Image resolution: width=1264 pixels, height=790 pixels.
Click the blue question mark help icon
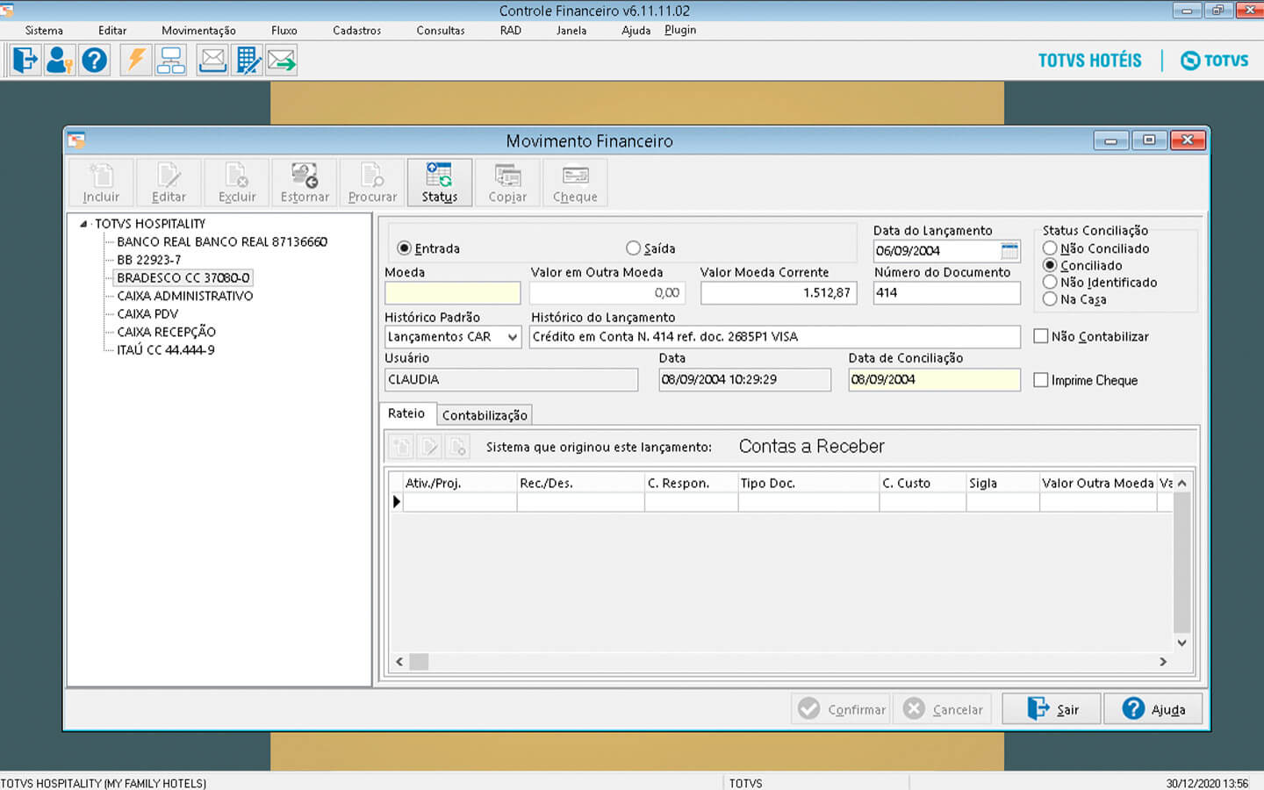click(94, 61)
